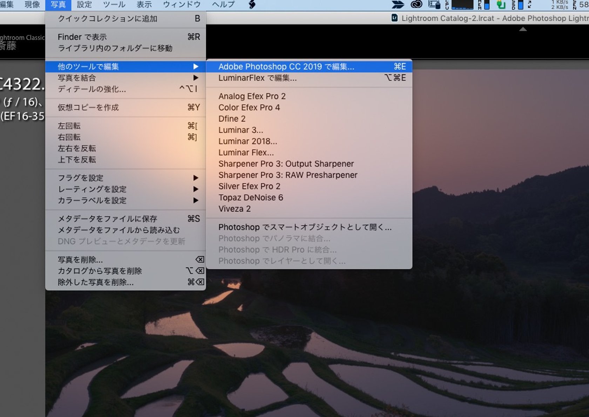Choose メタデータをファイルから読み込む
The image size is (589, 417).
(126, 230)
